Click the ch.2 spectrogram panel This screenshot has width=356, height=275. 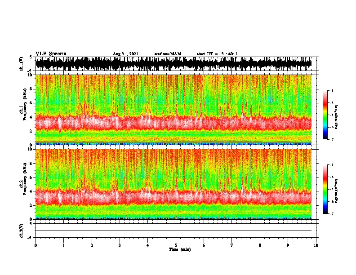pos(174,184)
